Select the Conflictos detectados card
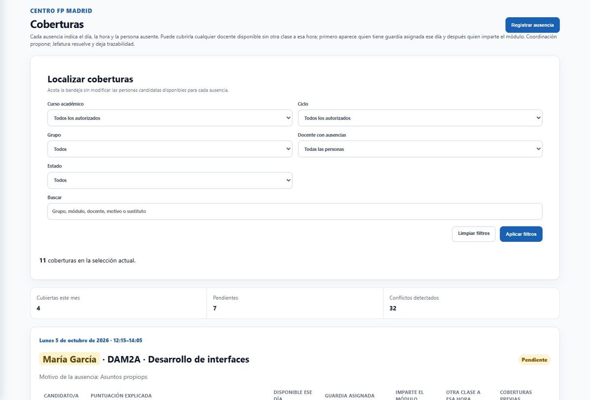Screen dimensions: 590x400 point(471,303)
